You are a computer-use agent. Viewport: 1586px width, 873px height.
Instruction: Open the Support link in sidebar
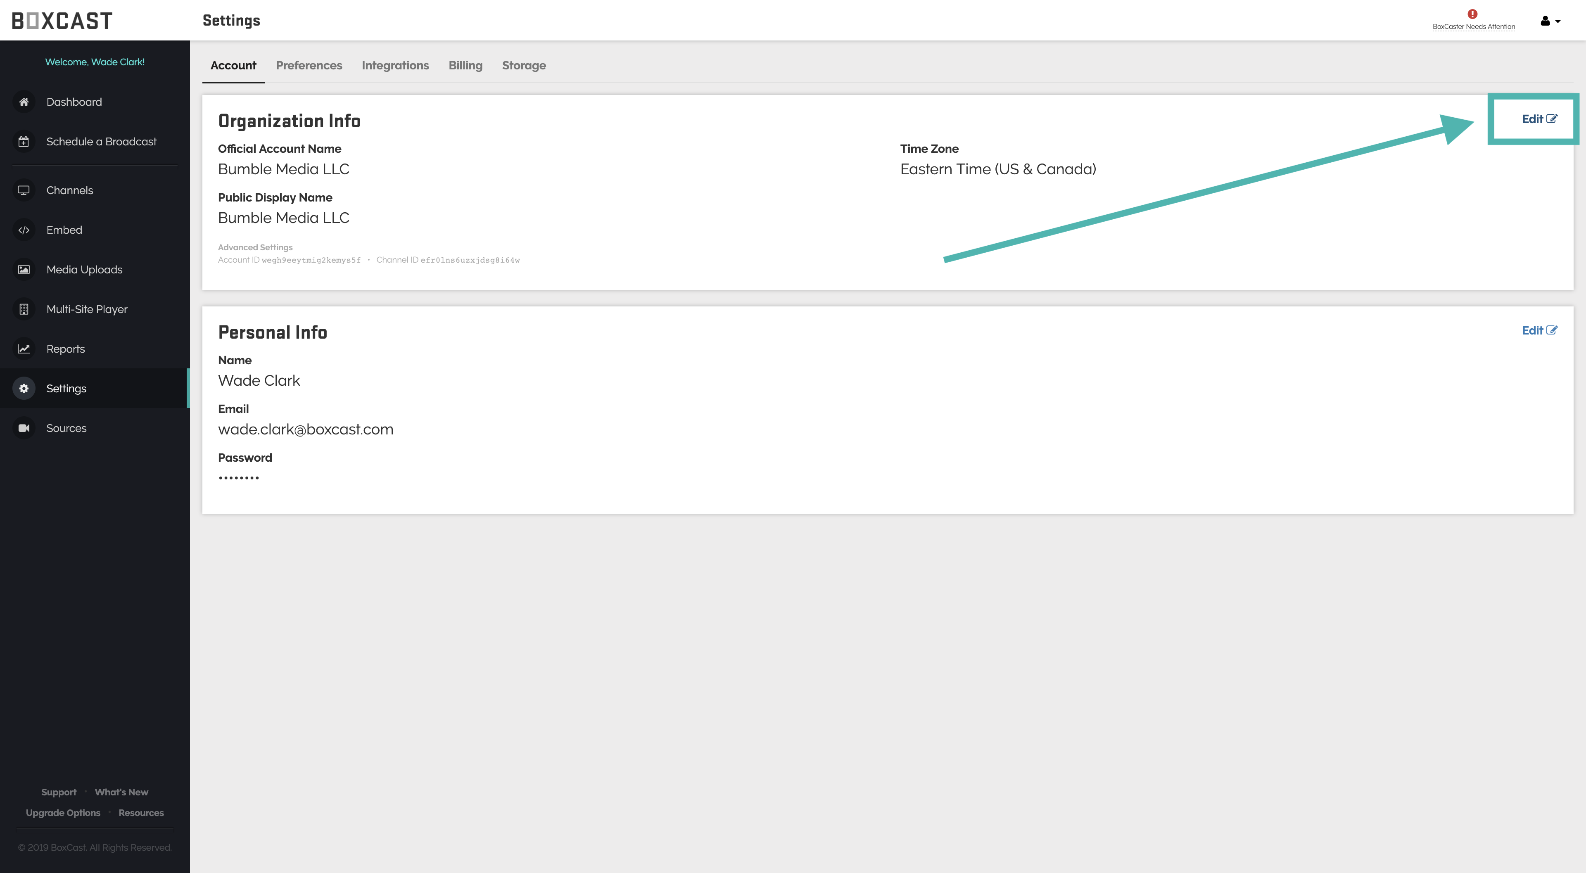tap(59, 792)
